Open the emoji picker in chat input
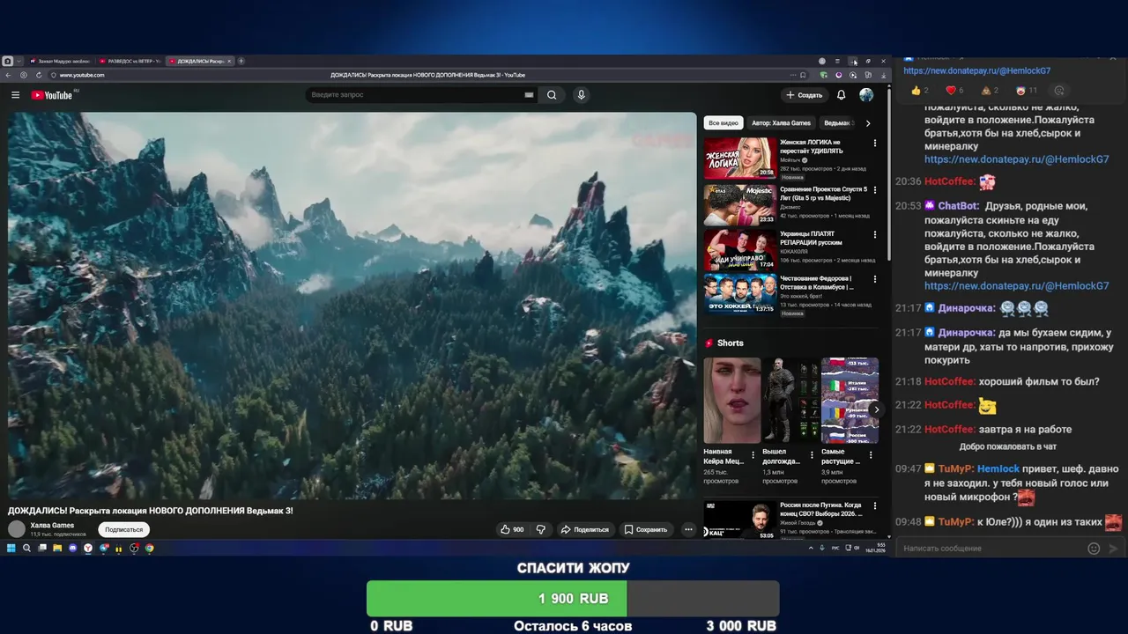This screenshot has height=634, width=1128. point(1094,549)
